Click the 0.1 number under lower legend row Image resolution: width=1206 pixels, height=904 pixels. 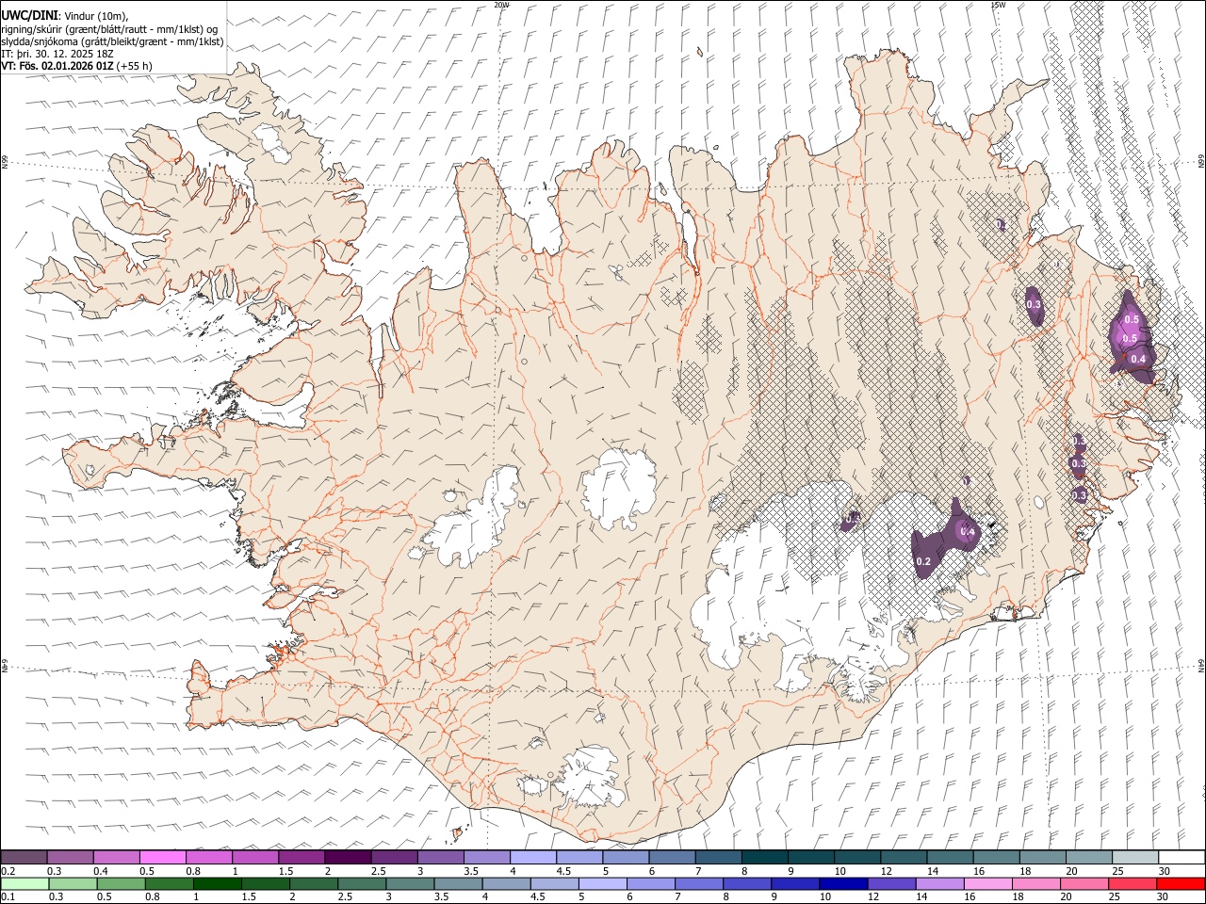[x=8, y=896]
